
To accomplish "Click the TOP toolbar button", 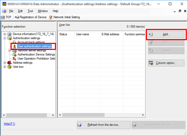I will pyautogui.click(x=6, y=17).
